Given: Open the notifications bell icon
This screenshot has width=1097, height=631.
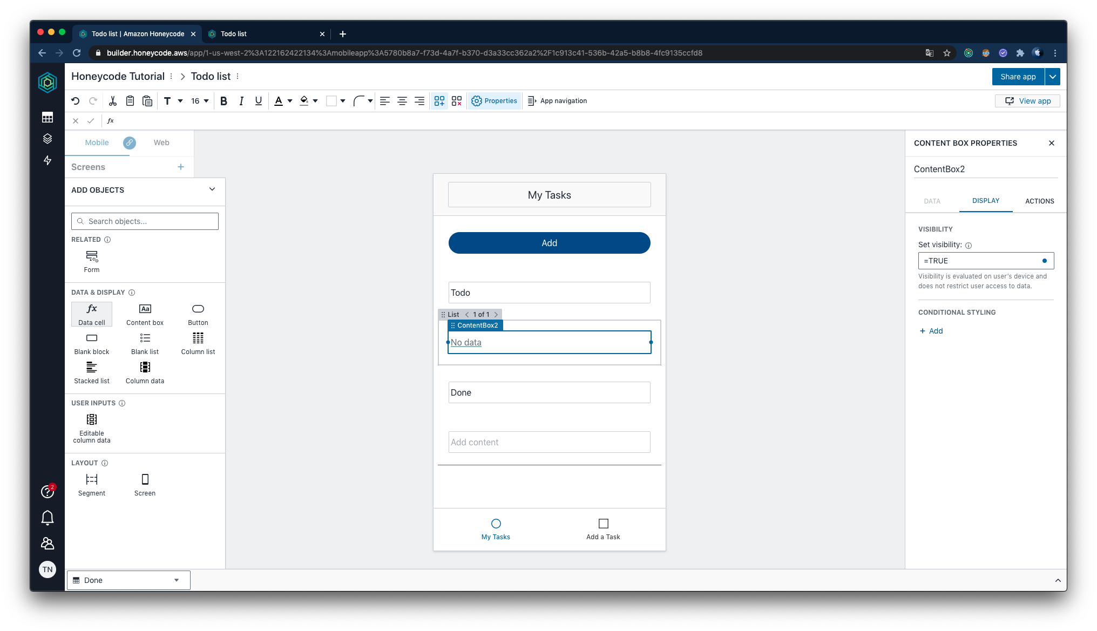Looking at the screenshot, I should [48, 518].
